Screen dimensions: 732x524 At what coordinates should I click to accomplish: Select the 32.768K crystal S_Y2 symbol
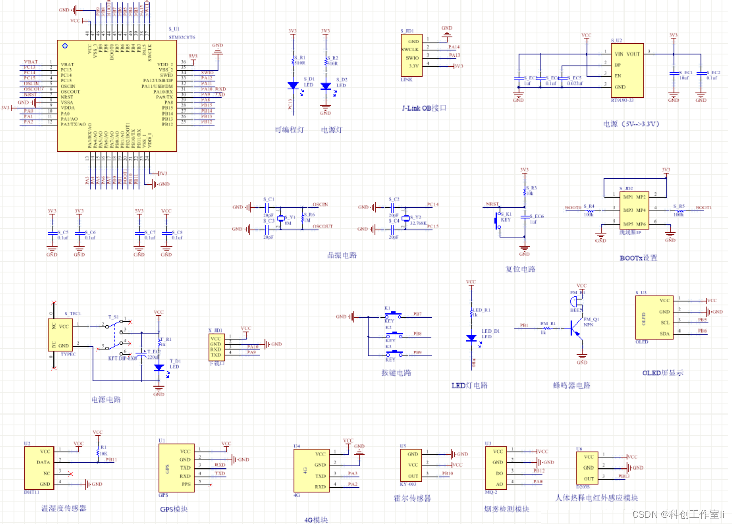(405, 218)
